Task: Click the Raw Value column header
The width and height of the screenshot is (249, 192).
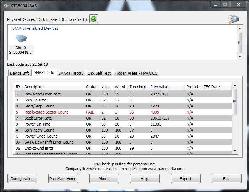Action: pos(166,87)
